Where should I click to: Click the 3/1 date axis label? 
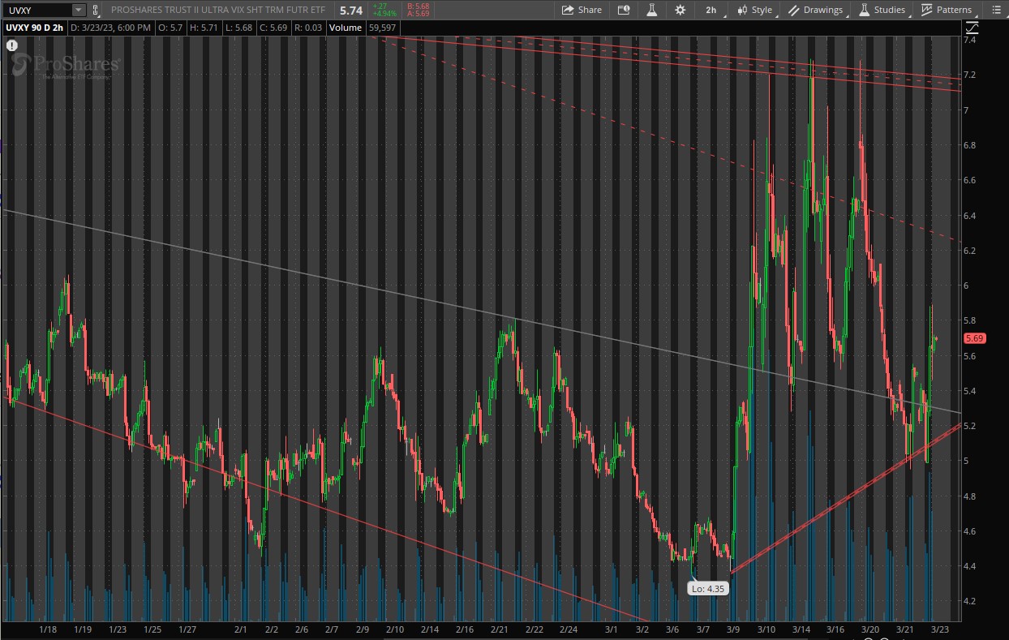tap(612, 629)
